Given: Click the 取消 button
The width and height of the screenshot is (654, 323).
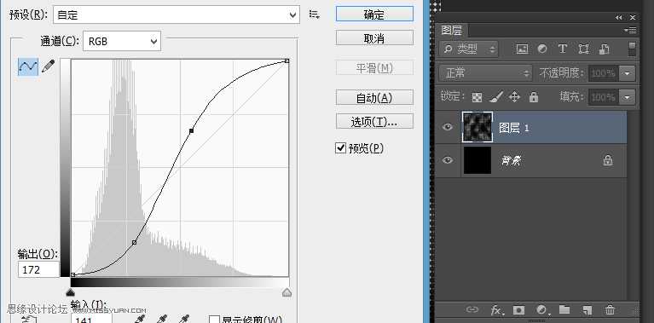Looking at the screenshot, I should click(374, 38).
